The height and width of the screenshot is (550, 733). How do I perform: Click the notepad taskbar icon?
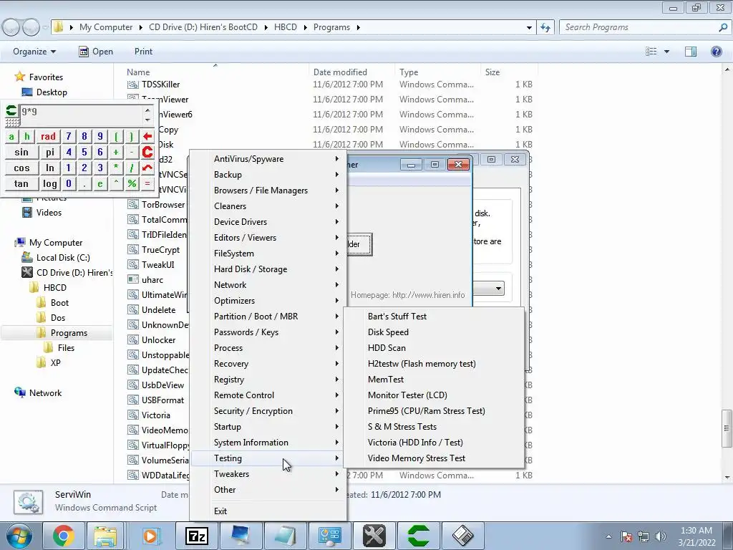[x=285, y=536]
